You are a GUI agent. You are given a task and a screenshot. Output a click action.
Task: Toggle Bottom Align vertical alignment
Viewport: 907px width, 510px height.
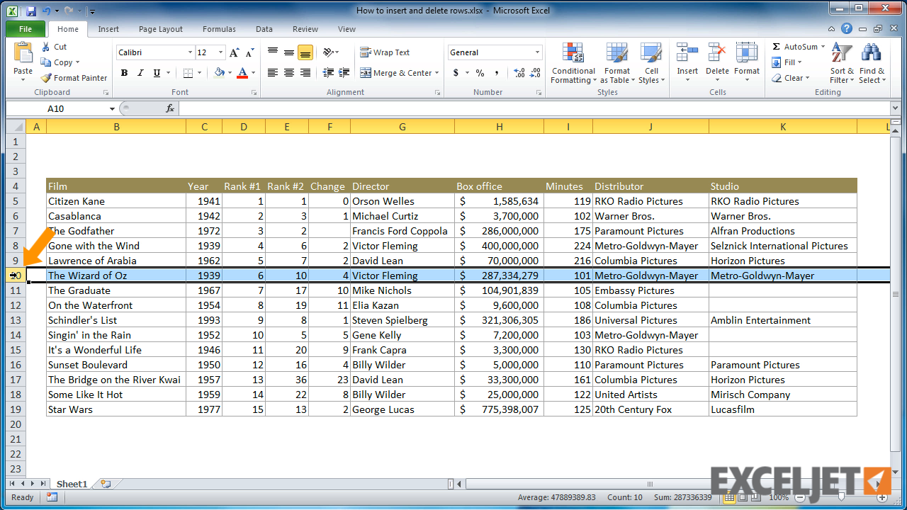click(305, 52)
